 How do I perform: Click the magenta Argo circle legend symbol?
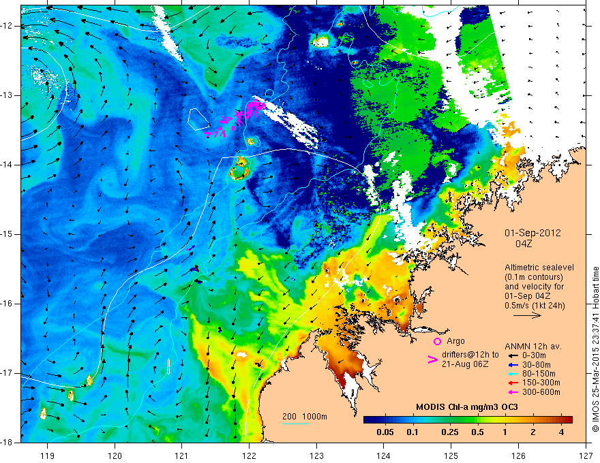[437, 341]
